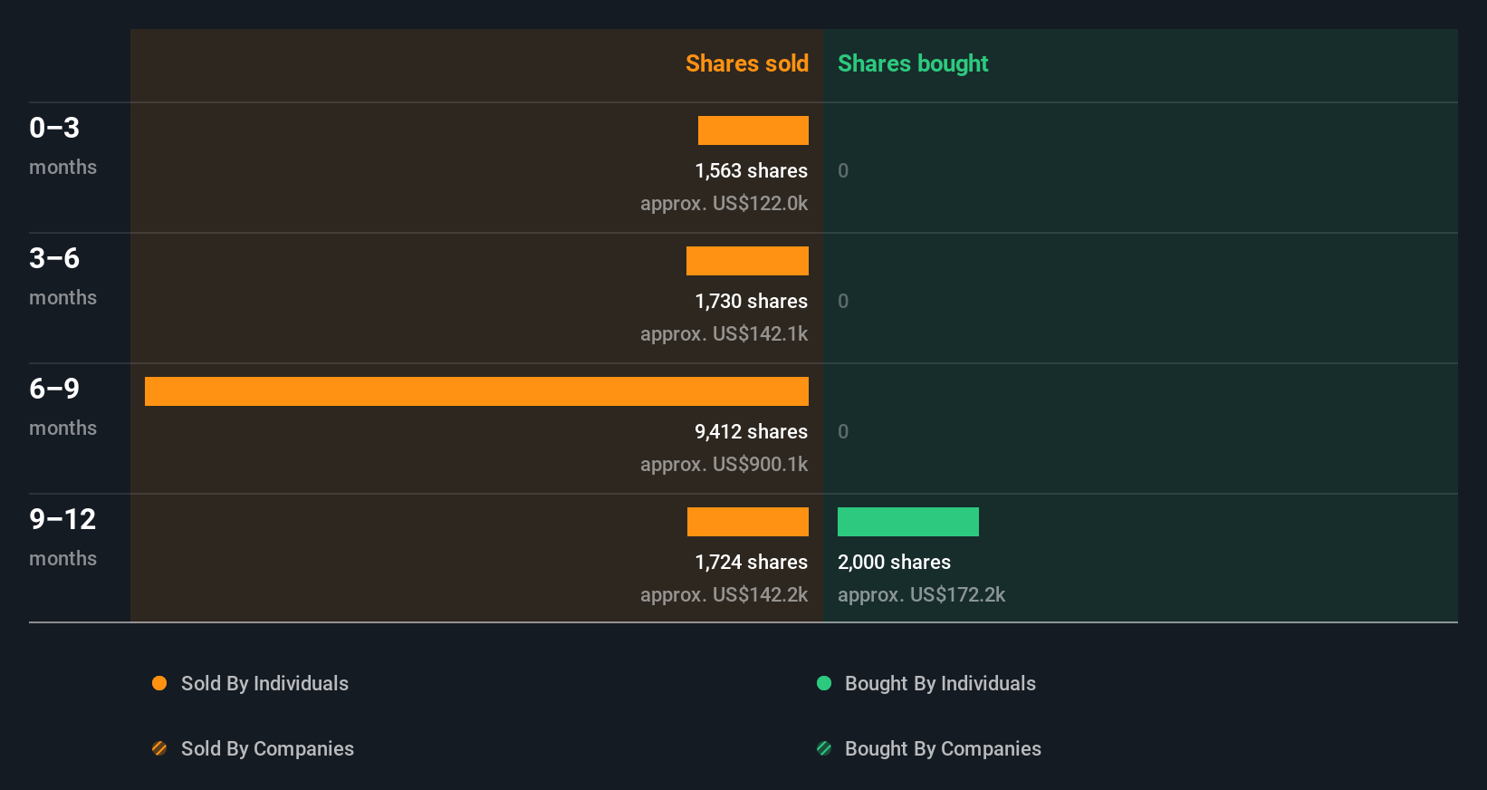Click the 3–6 months orange sold bar
Viewport: 1487px width, 790px height.
747,261
